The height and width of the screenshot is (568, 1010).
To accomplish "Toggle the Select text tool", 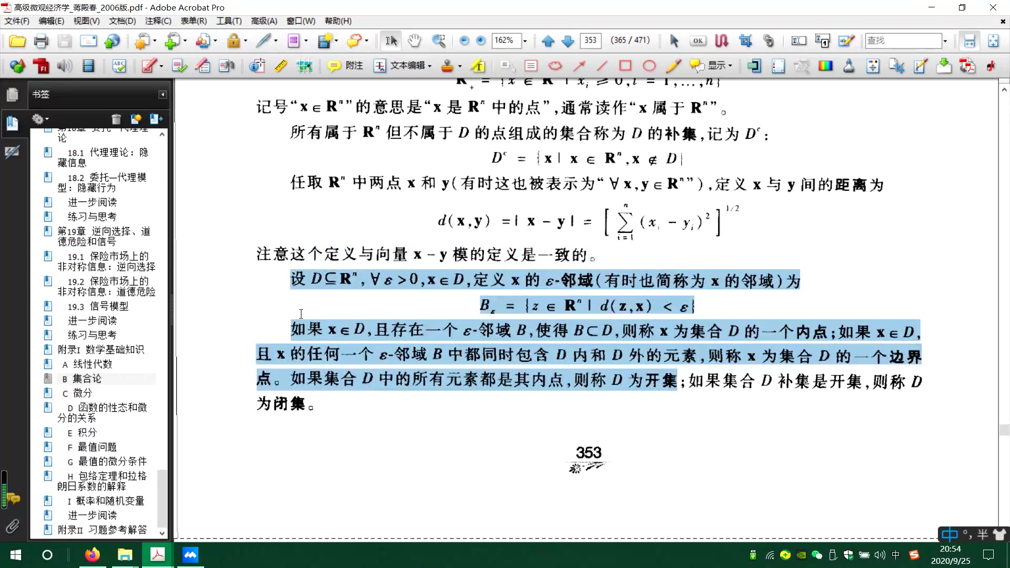I will tap(391, 41).
